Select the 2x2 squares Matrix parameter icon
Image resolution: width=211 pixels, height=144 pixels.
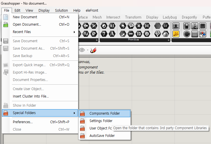coord(147,26)
